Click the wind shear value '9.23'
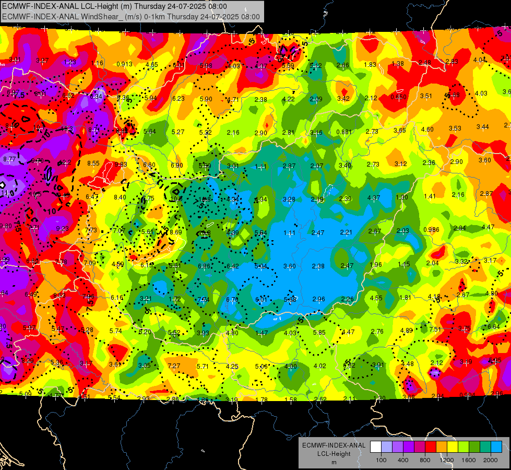Viewport: 511px width, 470px height. coord(62,229)
